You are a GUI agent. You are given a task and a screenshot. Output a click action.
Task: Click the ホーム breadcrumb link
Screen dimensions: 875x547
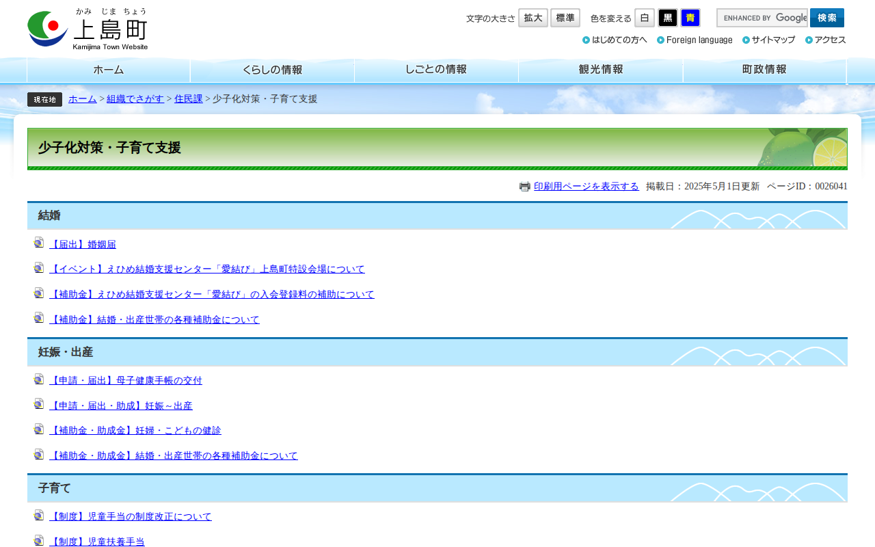[x=83, y=99]
